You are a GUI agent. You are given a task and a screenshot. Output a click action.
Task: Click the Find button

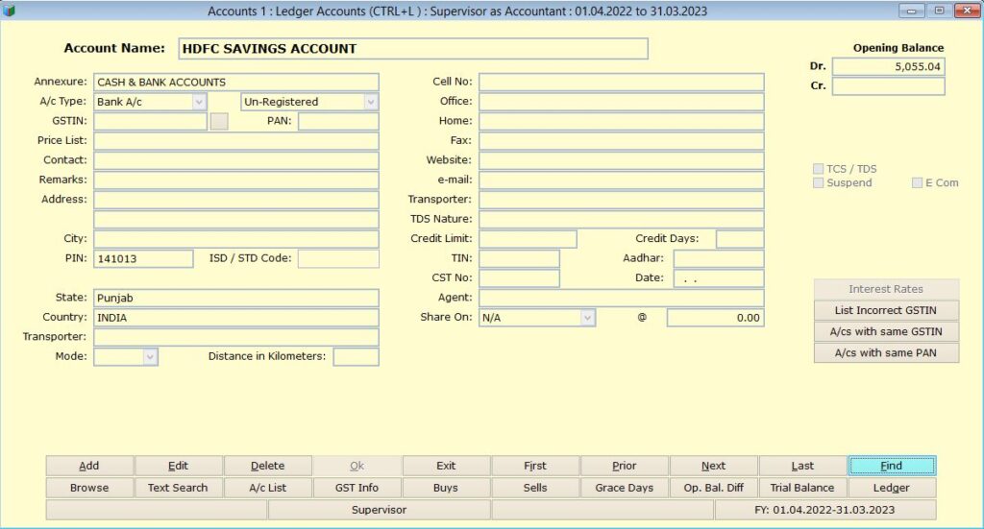892,466
